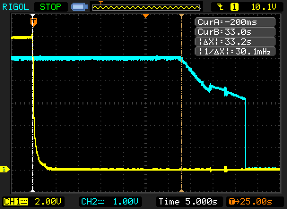Click the CH1 DC coupling label

tap(16, 202)
